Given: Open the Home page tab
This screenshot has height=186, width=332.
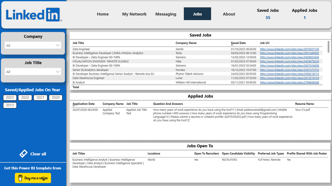Looking at the screenshot, I should [x=103, y=14].
